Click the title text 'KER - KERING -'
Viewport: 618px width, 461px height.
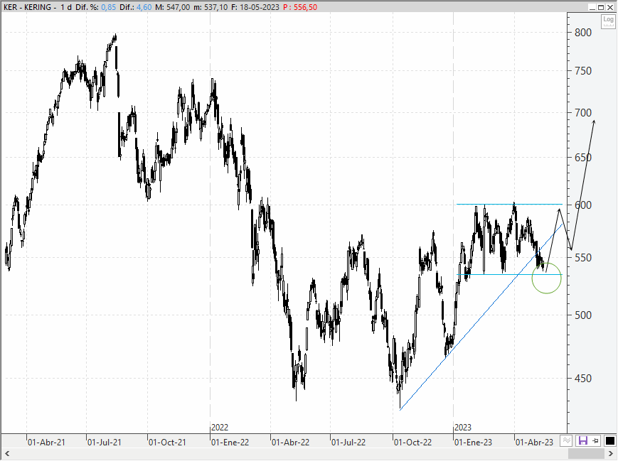tap(30, 7)
